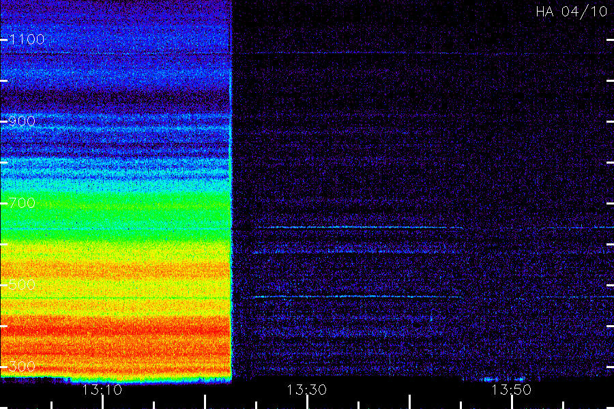The image size is (614, 409).
Task: Click the 500 frequency axis label
Action: click(22, 284)
